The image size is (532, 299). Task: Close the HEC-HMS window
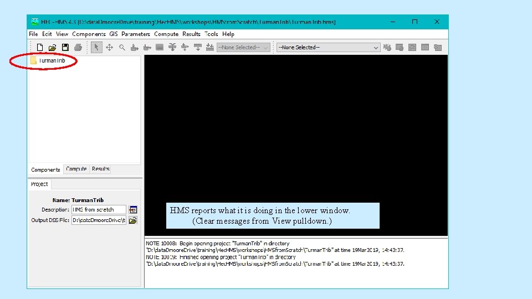click(x=437, y=22)
